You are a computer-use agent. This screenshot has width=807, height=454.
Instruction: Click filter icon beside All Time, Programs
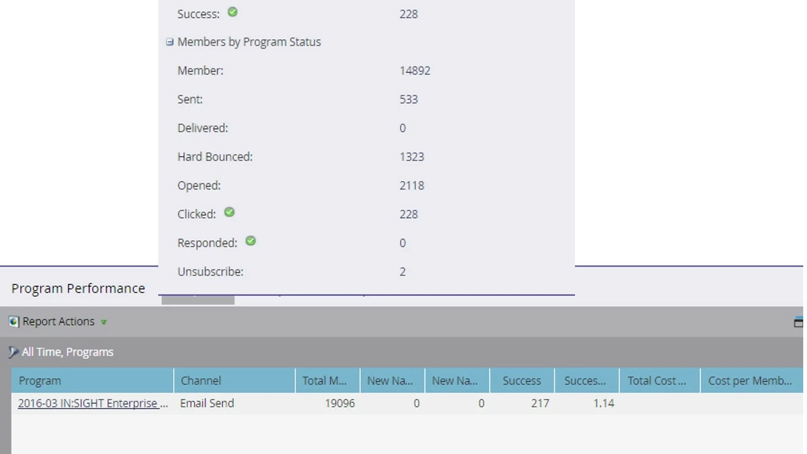point(13,352)
